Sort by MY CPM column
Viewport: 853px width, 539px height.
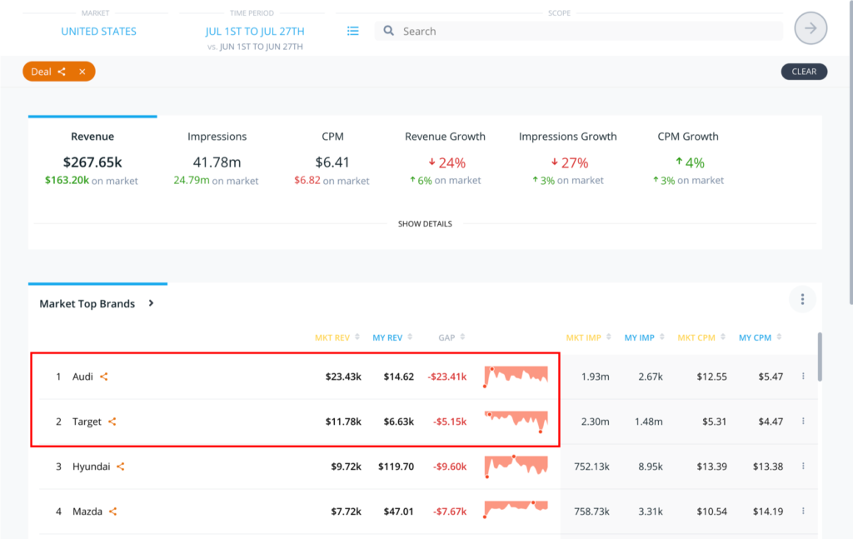(x=760, y=337)
